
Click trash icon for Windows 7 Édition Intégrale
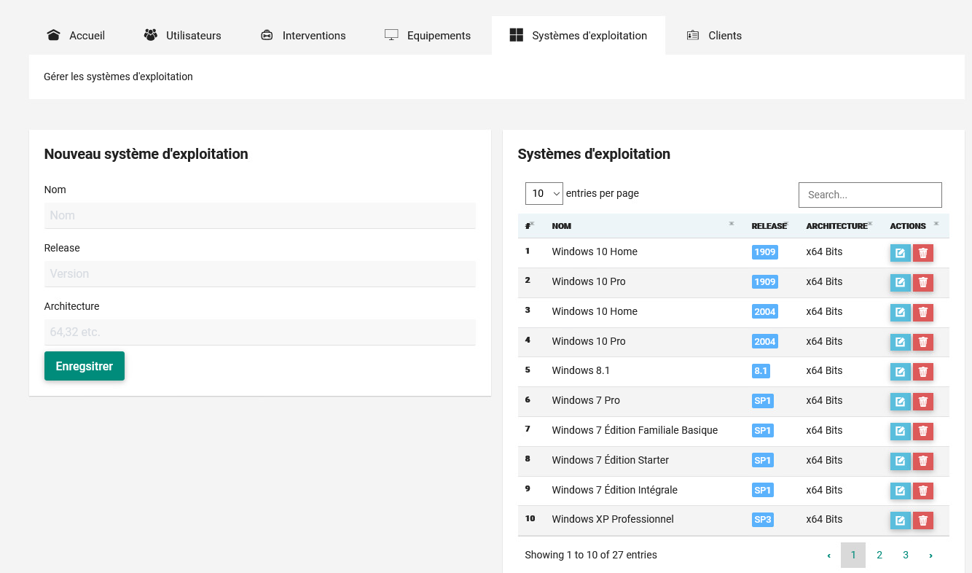click(x=923, y=491)
